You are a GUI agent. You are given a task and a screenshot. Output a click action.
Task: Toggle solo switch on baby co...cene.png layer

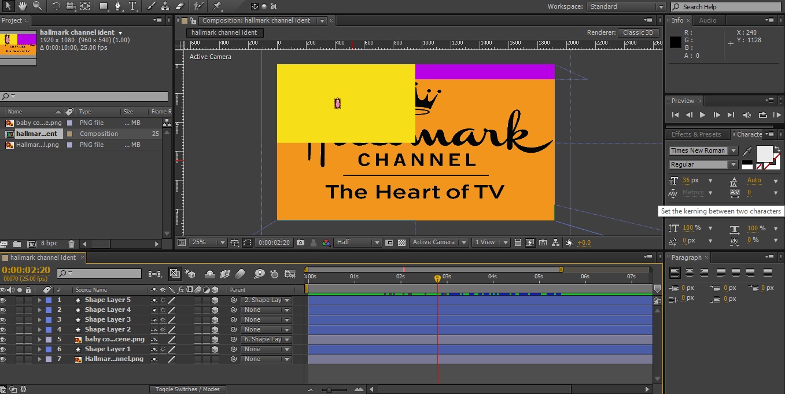coord(20,340)
